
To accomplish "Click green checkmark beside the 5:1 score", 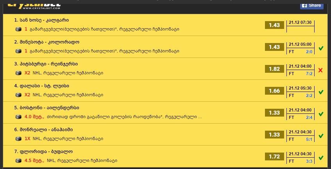I will click(321, 136).
